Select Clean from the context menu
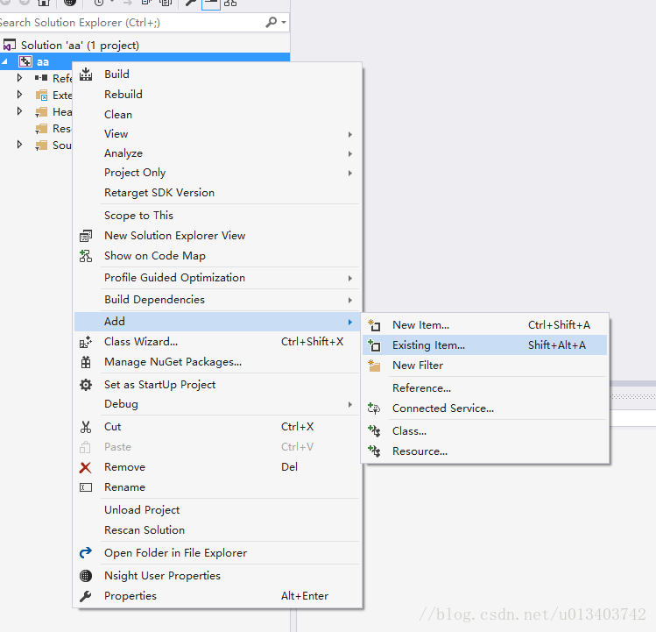The width and height of the screenshot is (656, 632). [x=216, y=114]
